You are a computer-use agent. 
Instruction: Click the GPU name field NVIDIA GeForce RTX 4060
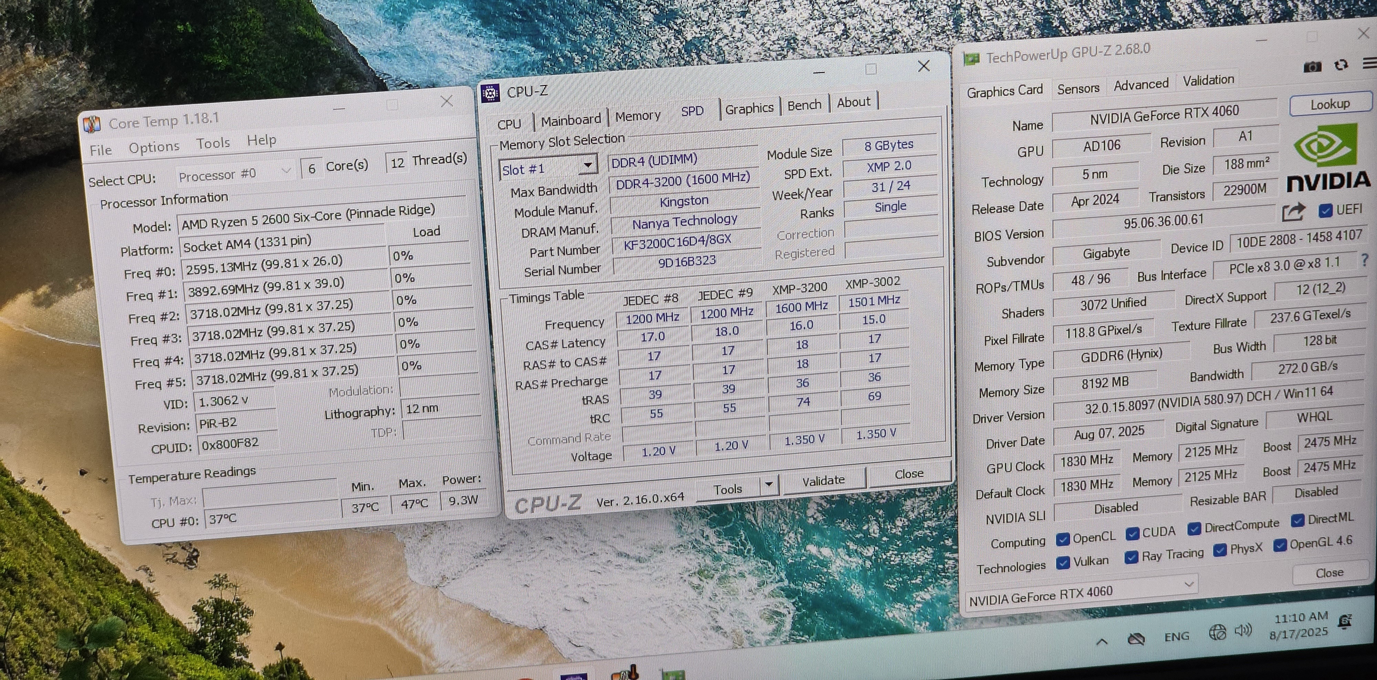tap(1164, 114)
